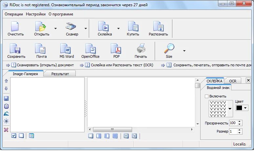254x151 pixels.
Task: Click the actual-size arrow icon below preview
Action: coord(134,136)
